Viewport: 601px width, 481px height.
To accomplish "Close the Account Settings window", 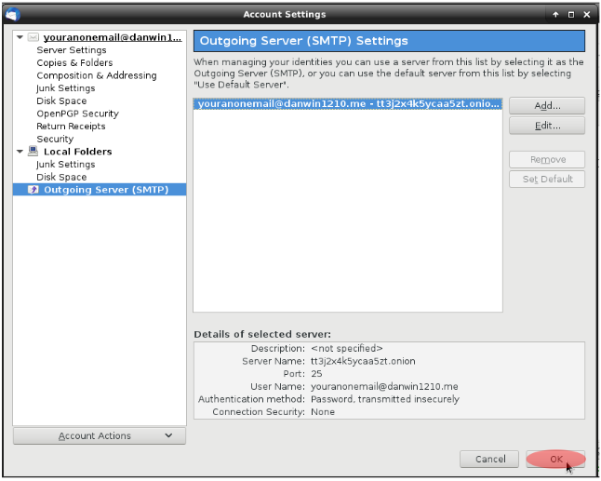I will coord(587,14).
